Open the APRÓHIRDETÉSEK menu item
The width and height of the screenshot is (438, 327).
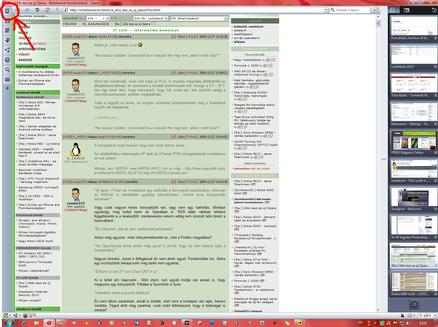pos(32,49)
